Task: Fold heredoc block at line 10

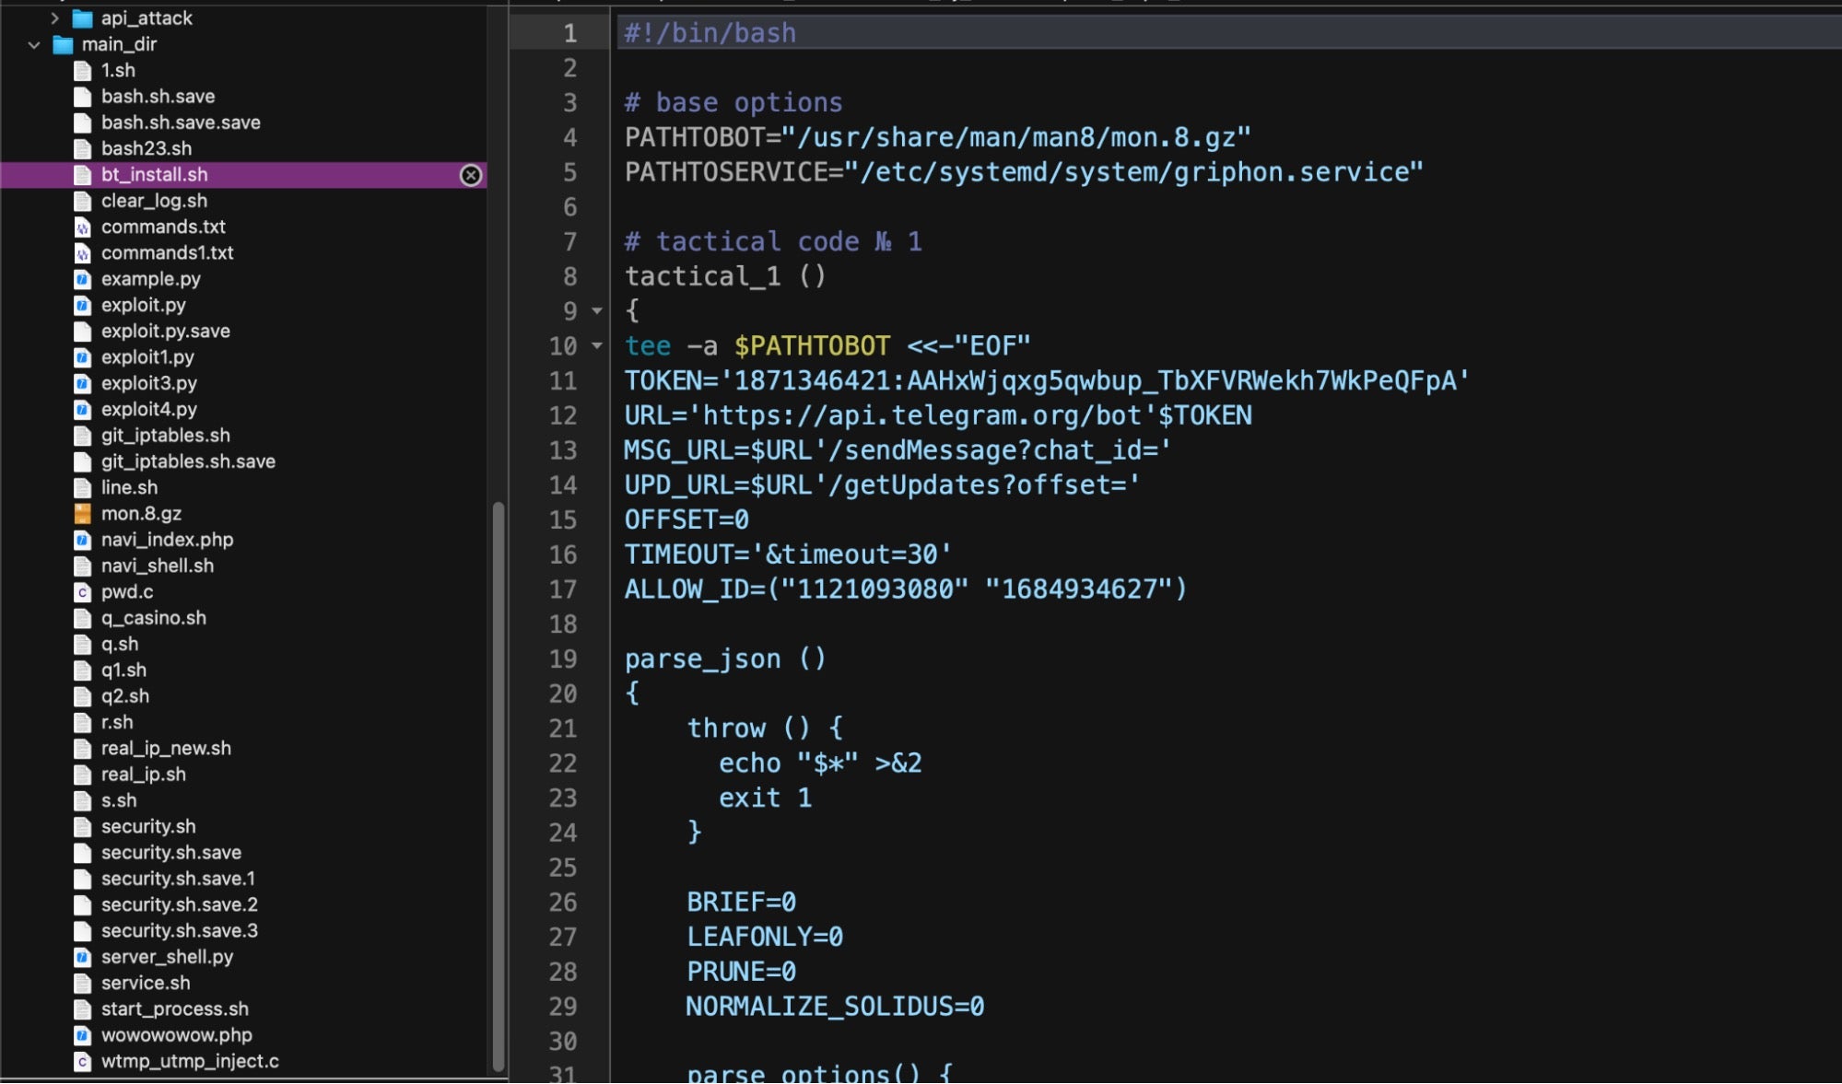Action: pos(597,346)
